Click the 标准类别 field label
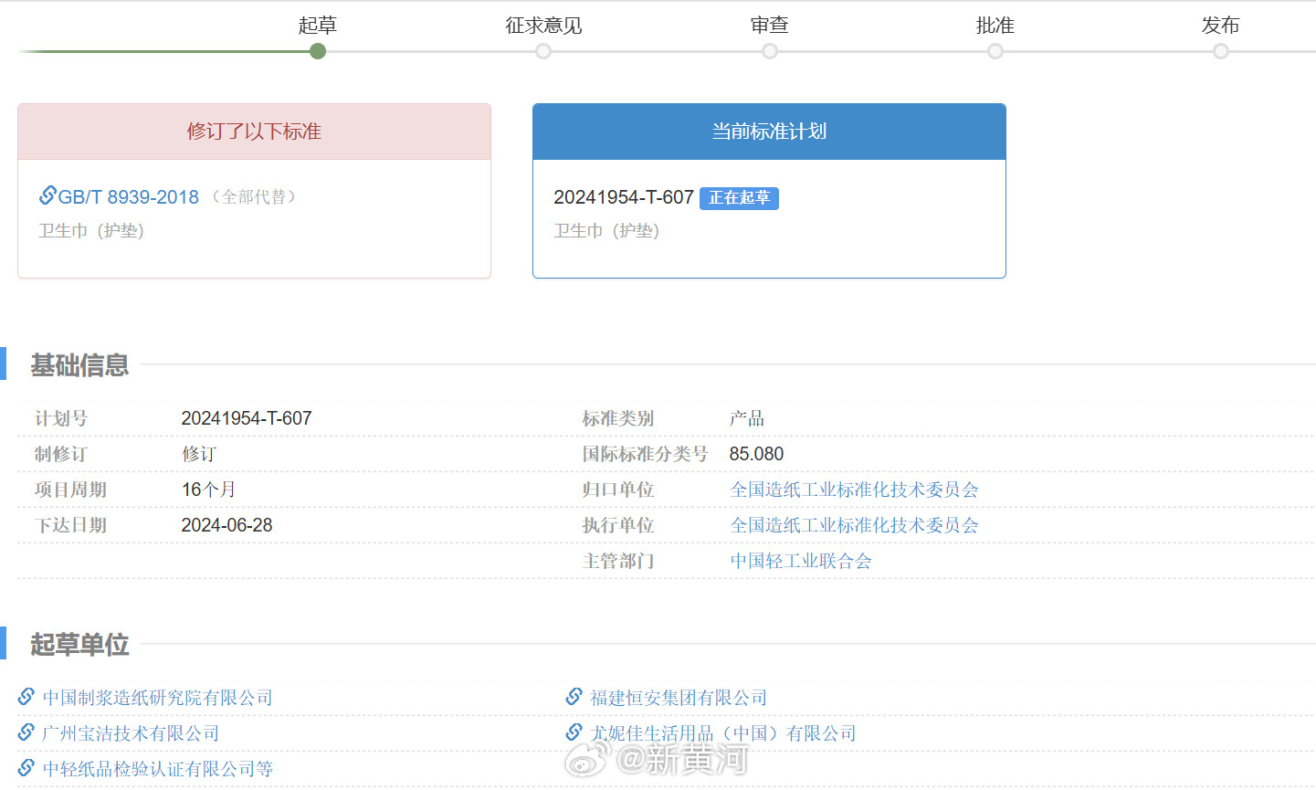This screenshot has height=790, width=1316. (x=618, y=418)
